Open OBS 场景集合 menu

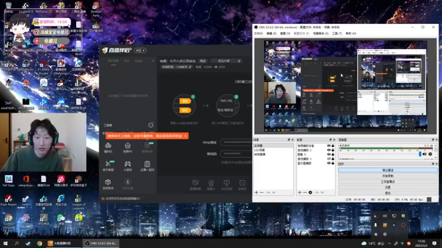[x=320, y=34]
